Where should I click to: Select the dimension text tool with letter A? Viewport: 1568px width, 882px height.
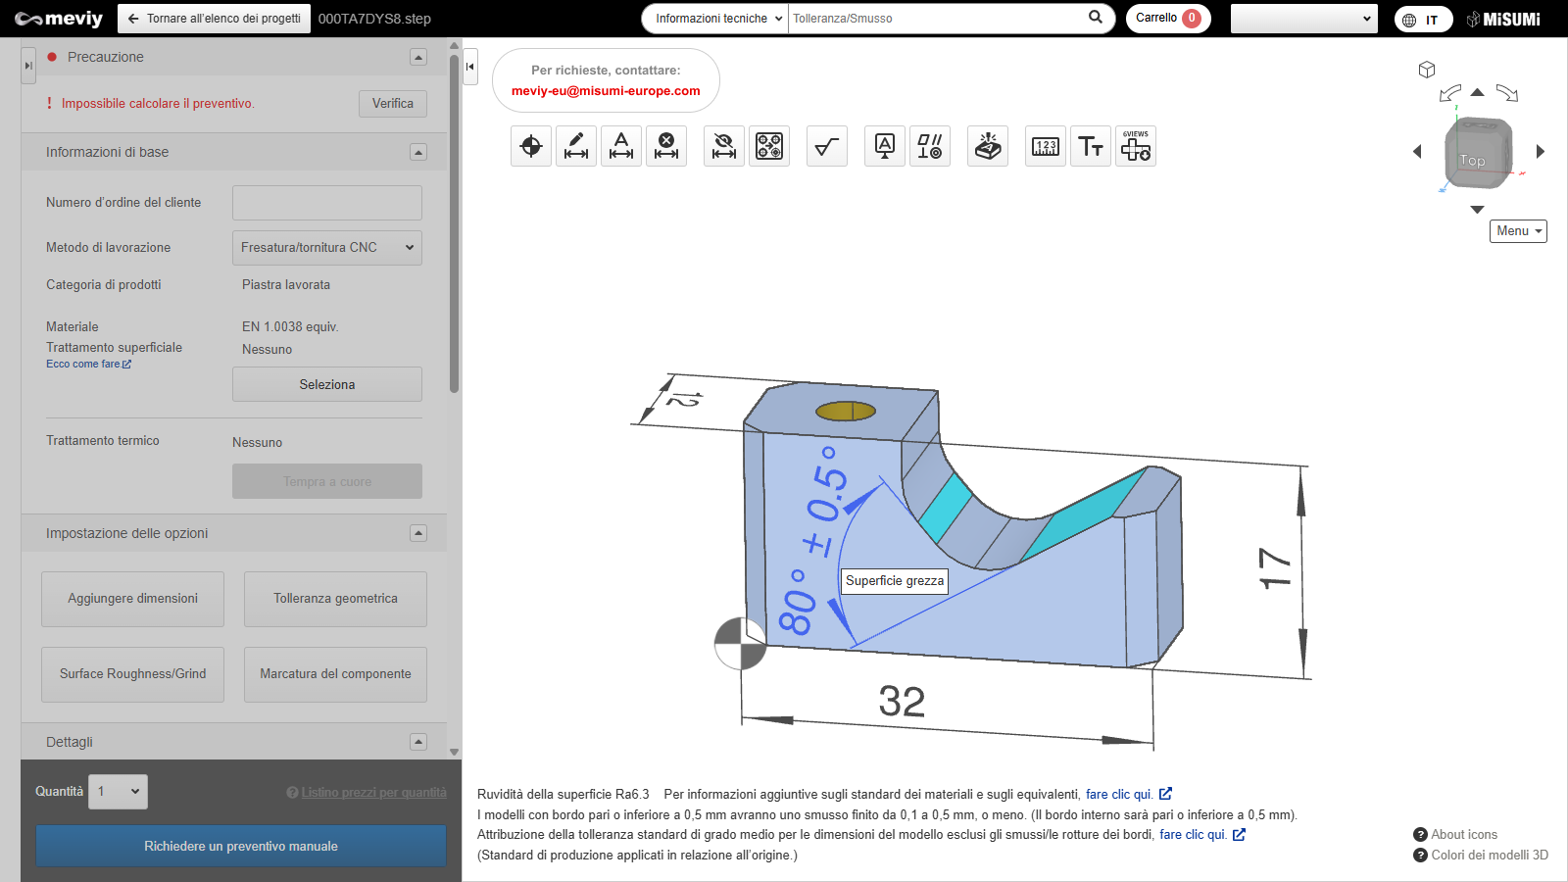(621, 146)
